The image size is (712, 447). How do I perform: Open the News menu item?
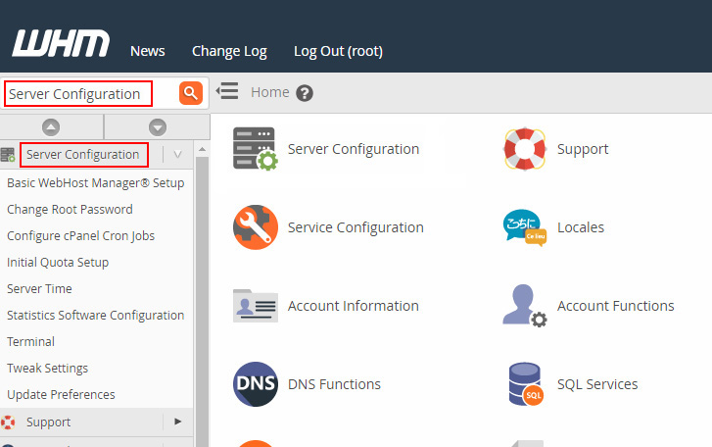pyautogui.click(x=148, y=51)
